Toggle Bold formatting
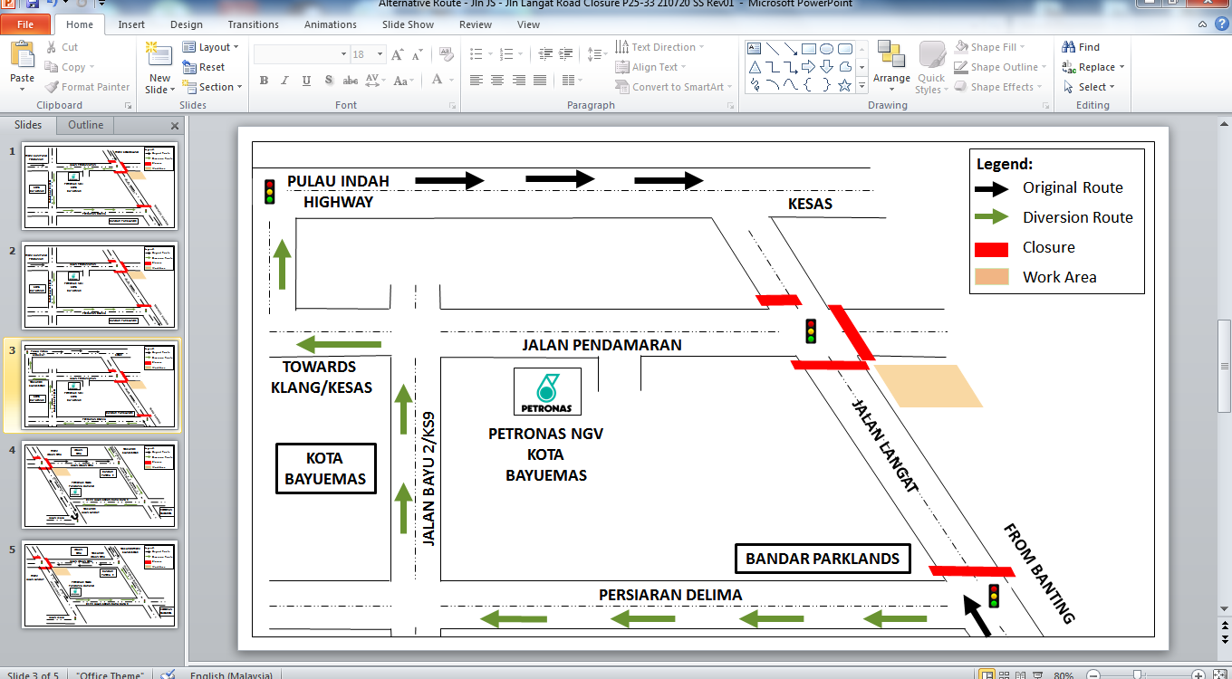This screenshot has width=1232, height=679. click(264, 81)
